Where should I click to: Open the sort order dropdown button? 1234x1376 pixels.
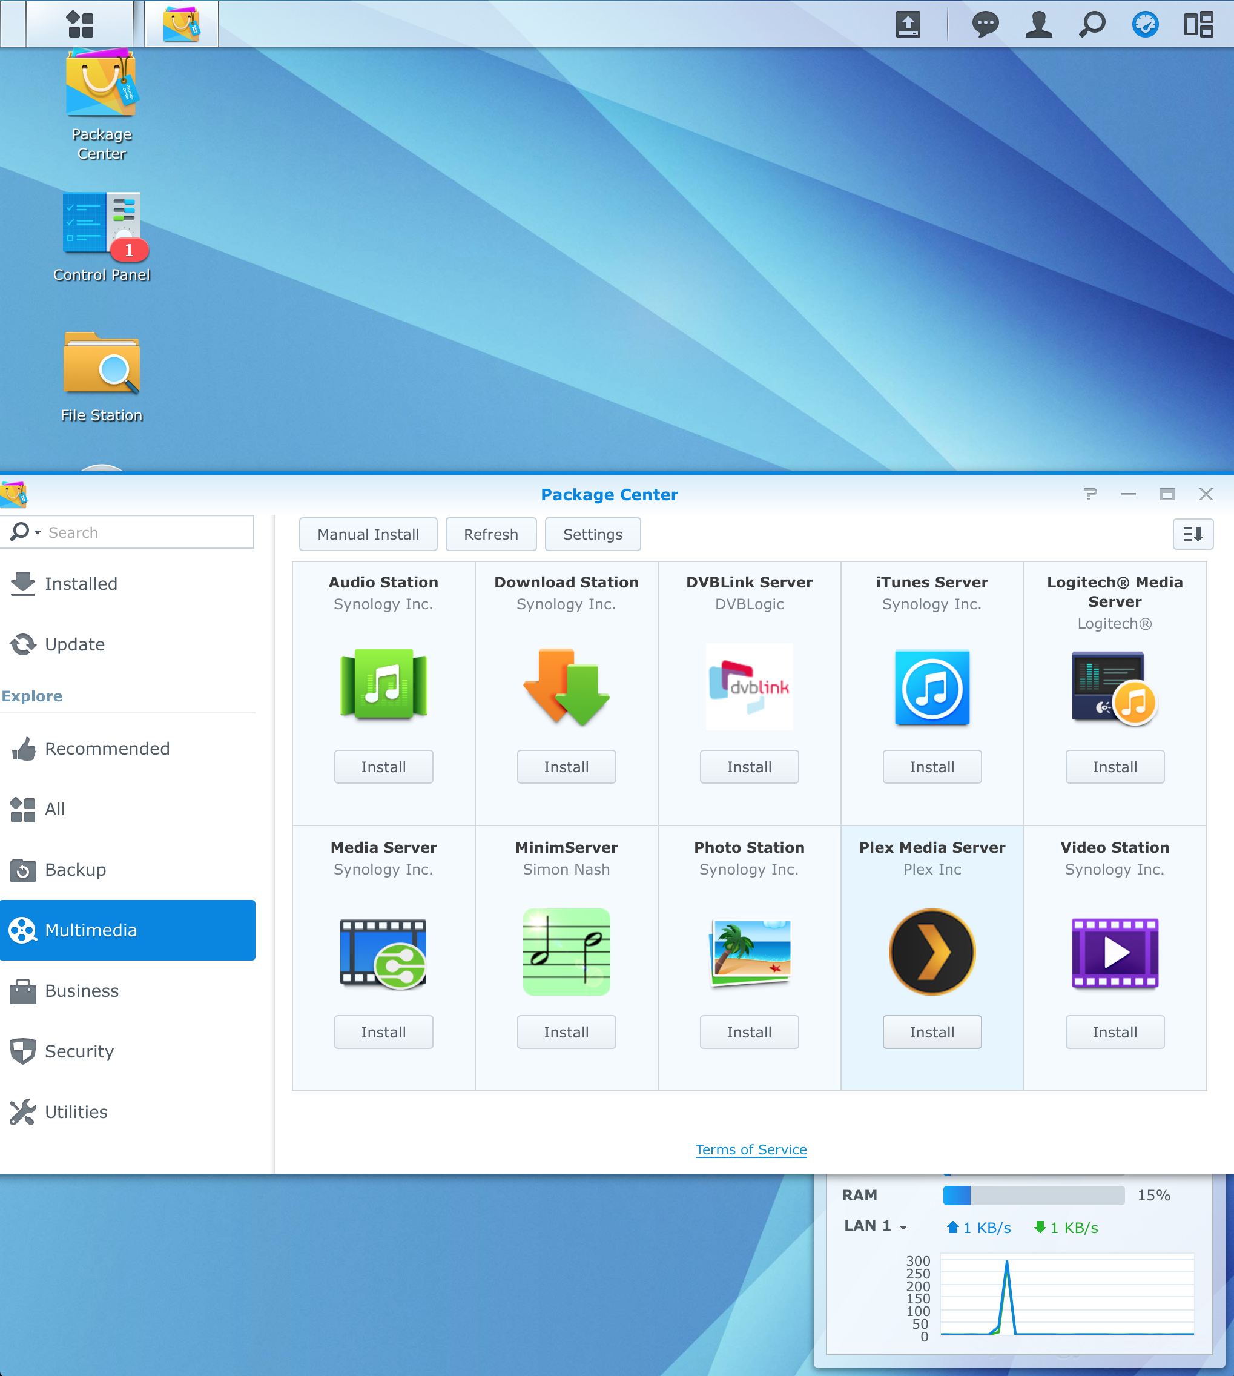tap(1193, 534)
